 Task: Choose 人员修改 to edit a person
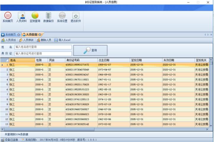(26, 40)
